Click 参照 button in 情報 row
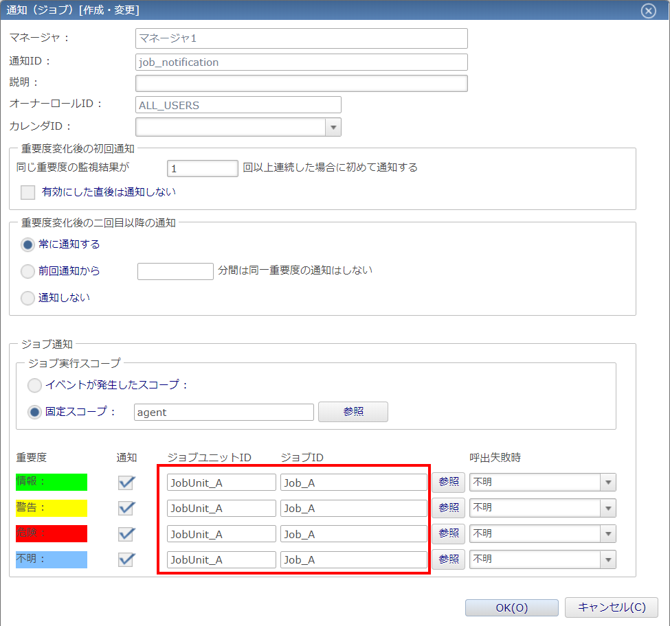 pyautogui.click(x=448, y=482)
